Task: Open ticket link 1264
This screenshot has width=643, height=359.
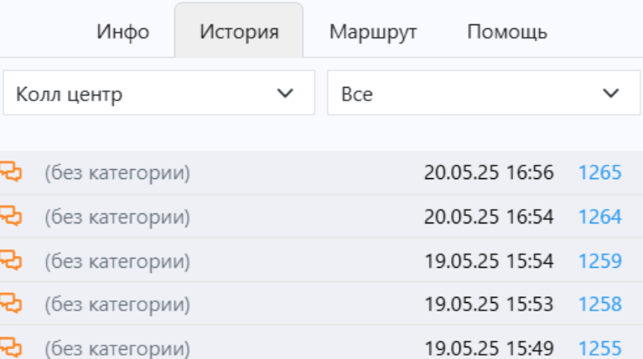Action: [600, 217]
